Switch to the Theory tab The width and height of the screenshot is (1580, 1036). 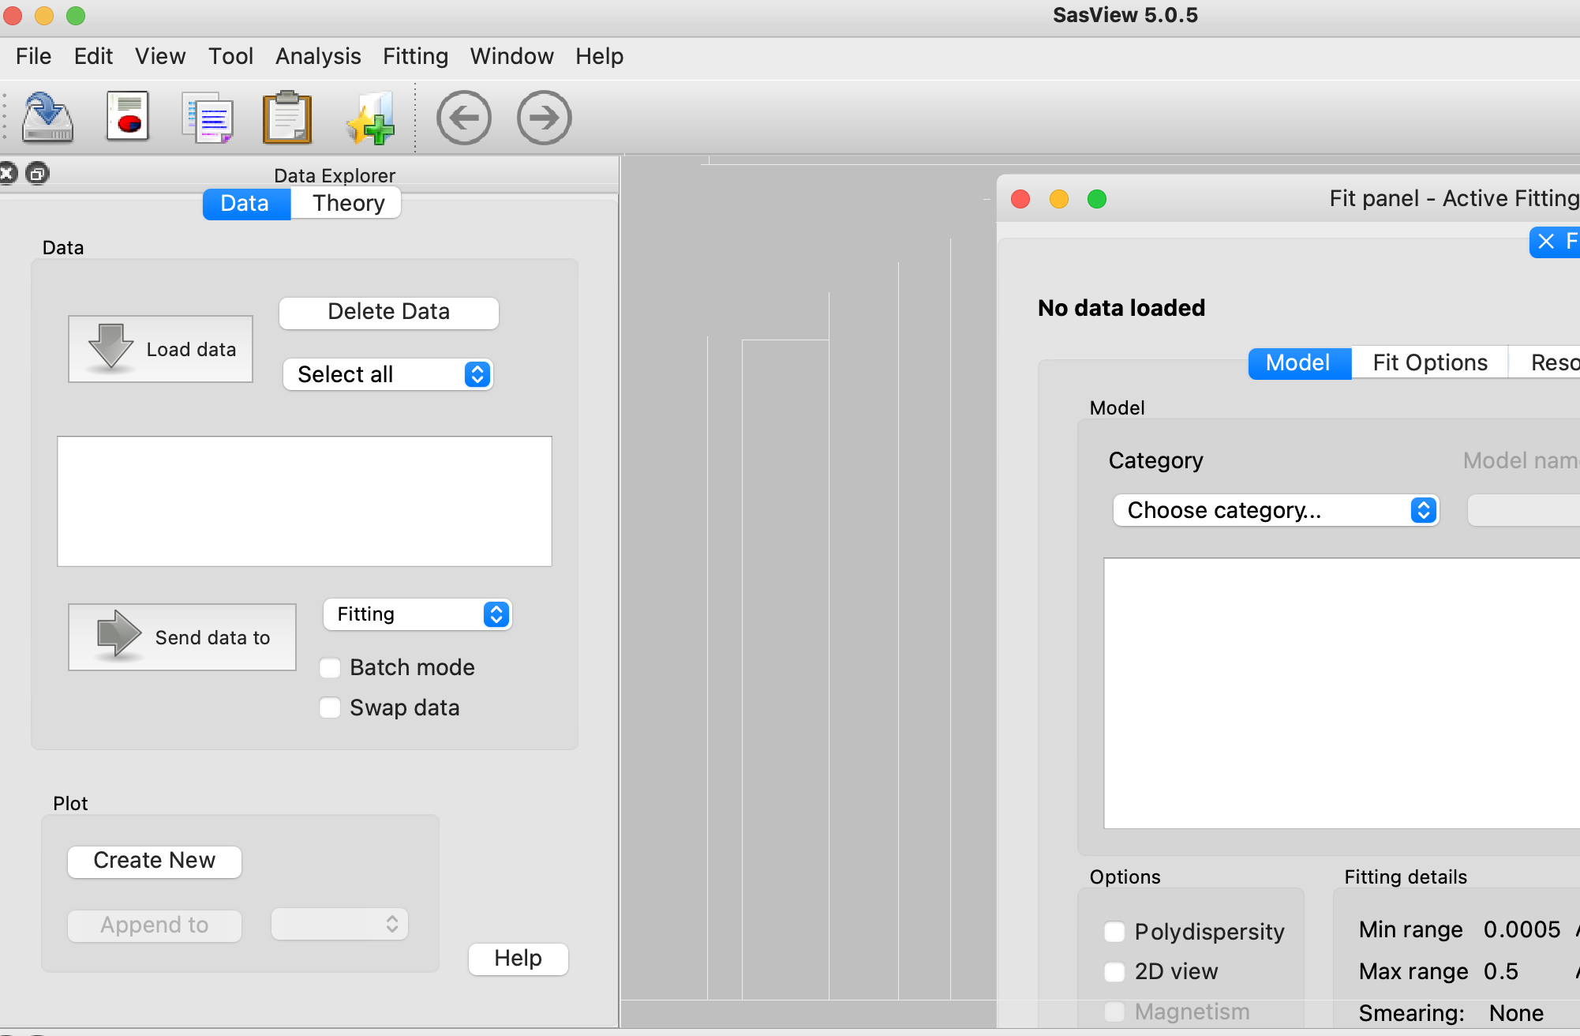[346, 203]
